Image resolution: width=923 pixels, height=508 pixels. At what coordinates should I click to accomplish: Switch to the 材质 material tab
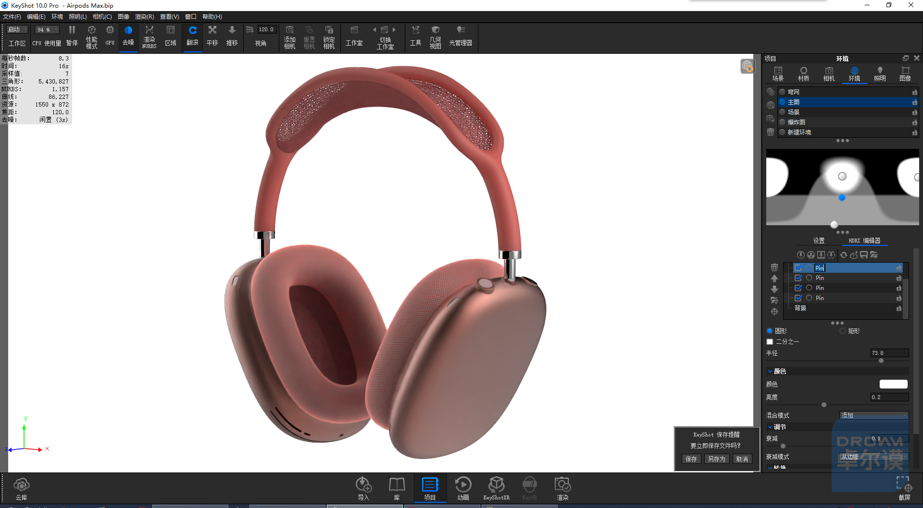point(803,74)
